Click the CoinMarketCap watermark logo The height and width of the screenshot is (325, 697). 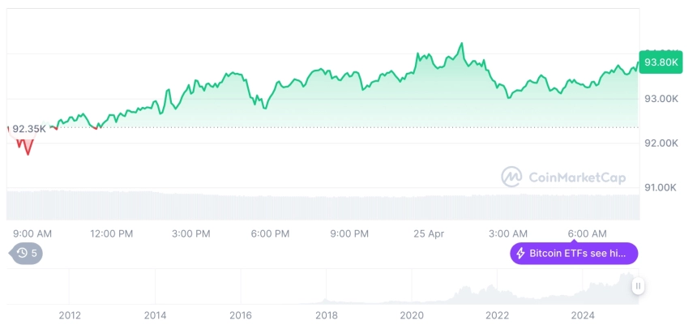pos(563,177)
